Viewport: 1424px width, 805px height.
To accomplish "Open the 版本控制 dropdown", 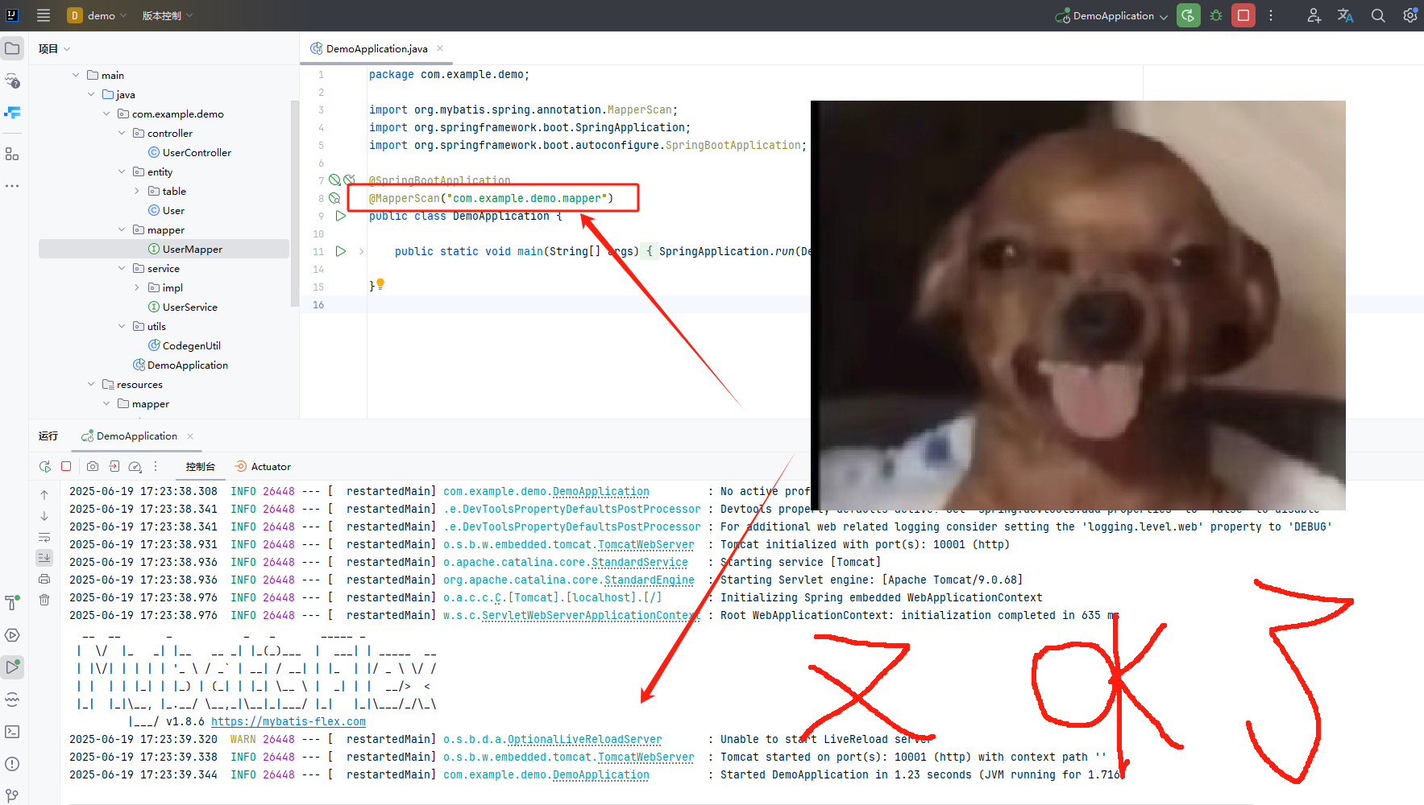I will tap(167, 15).
